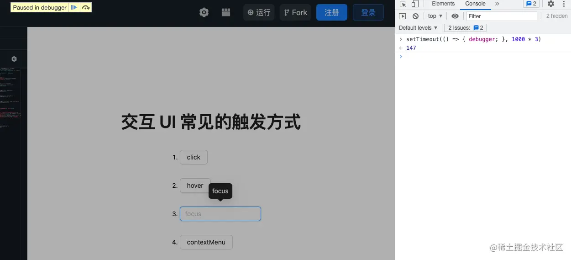Click the console prompt input line

pyautogui.click(x=483, y=57)
